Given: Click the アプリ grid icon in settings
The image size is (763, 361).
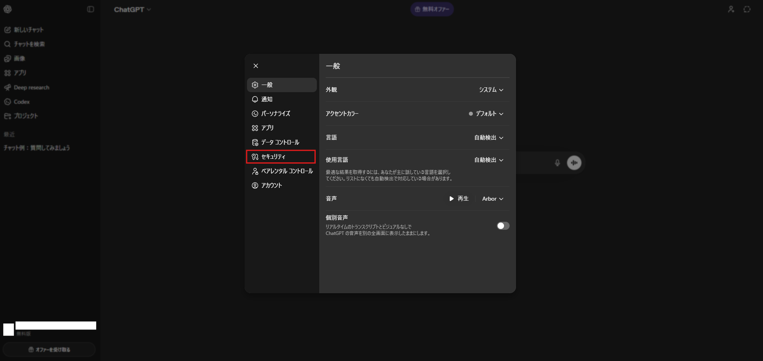Looking at the screenshot, I should click(x=255, y=128).
